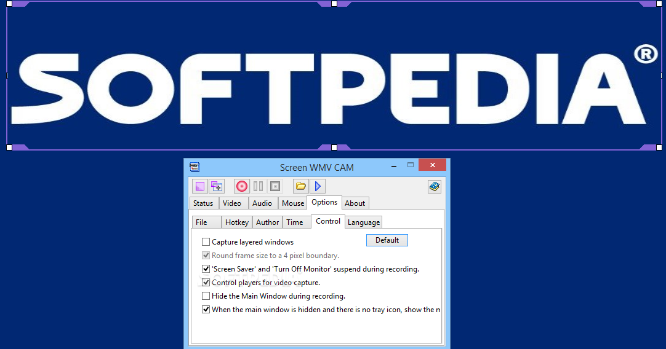
Task: Uncheck Screen Saver suspend during recording
Action: 206,269
